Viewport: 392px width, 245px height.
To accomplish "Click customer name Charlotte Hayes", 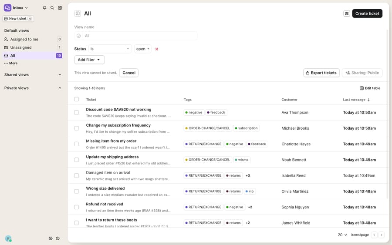I will 296,144.
